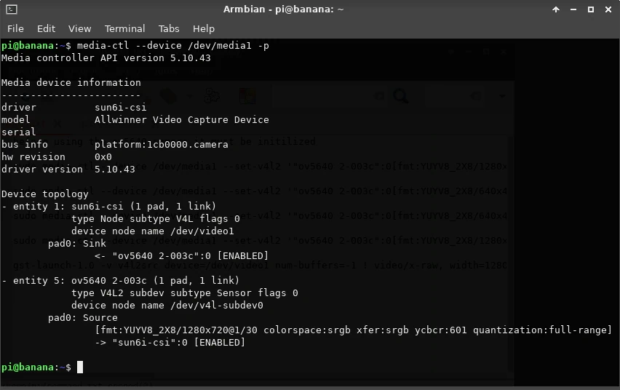This screenshot has height=390, width=620.
Task: Open the Help menu
Action: (x=204, y=29)
